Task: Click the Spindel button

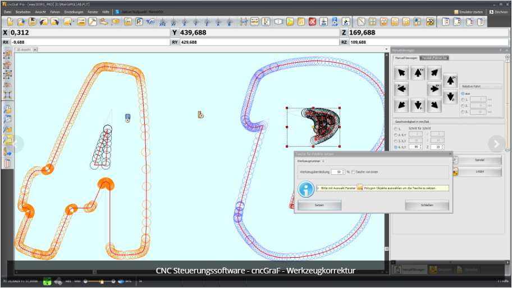Action: 479,160
